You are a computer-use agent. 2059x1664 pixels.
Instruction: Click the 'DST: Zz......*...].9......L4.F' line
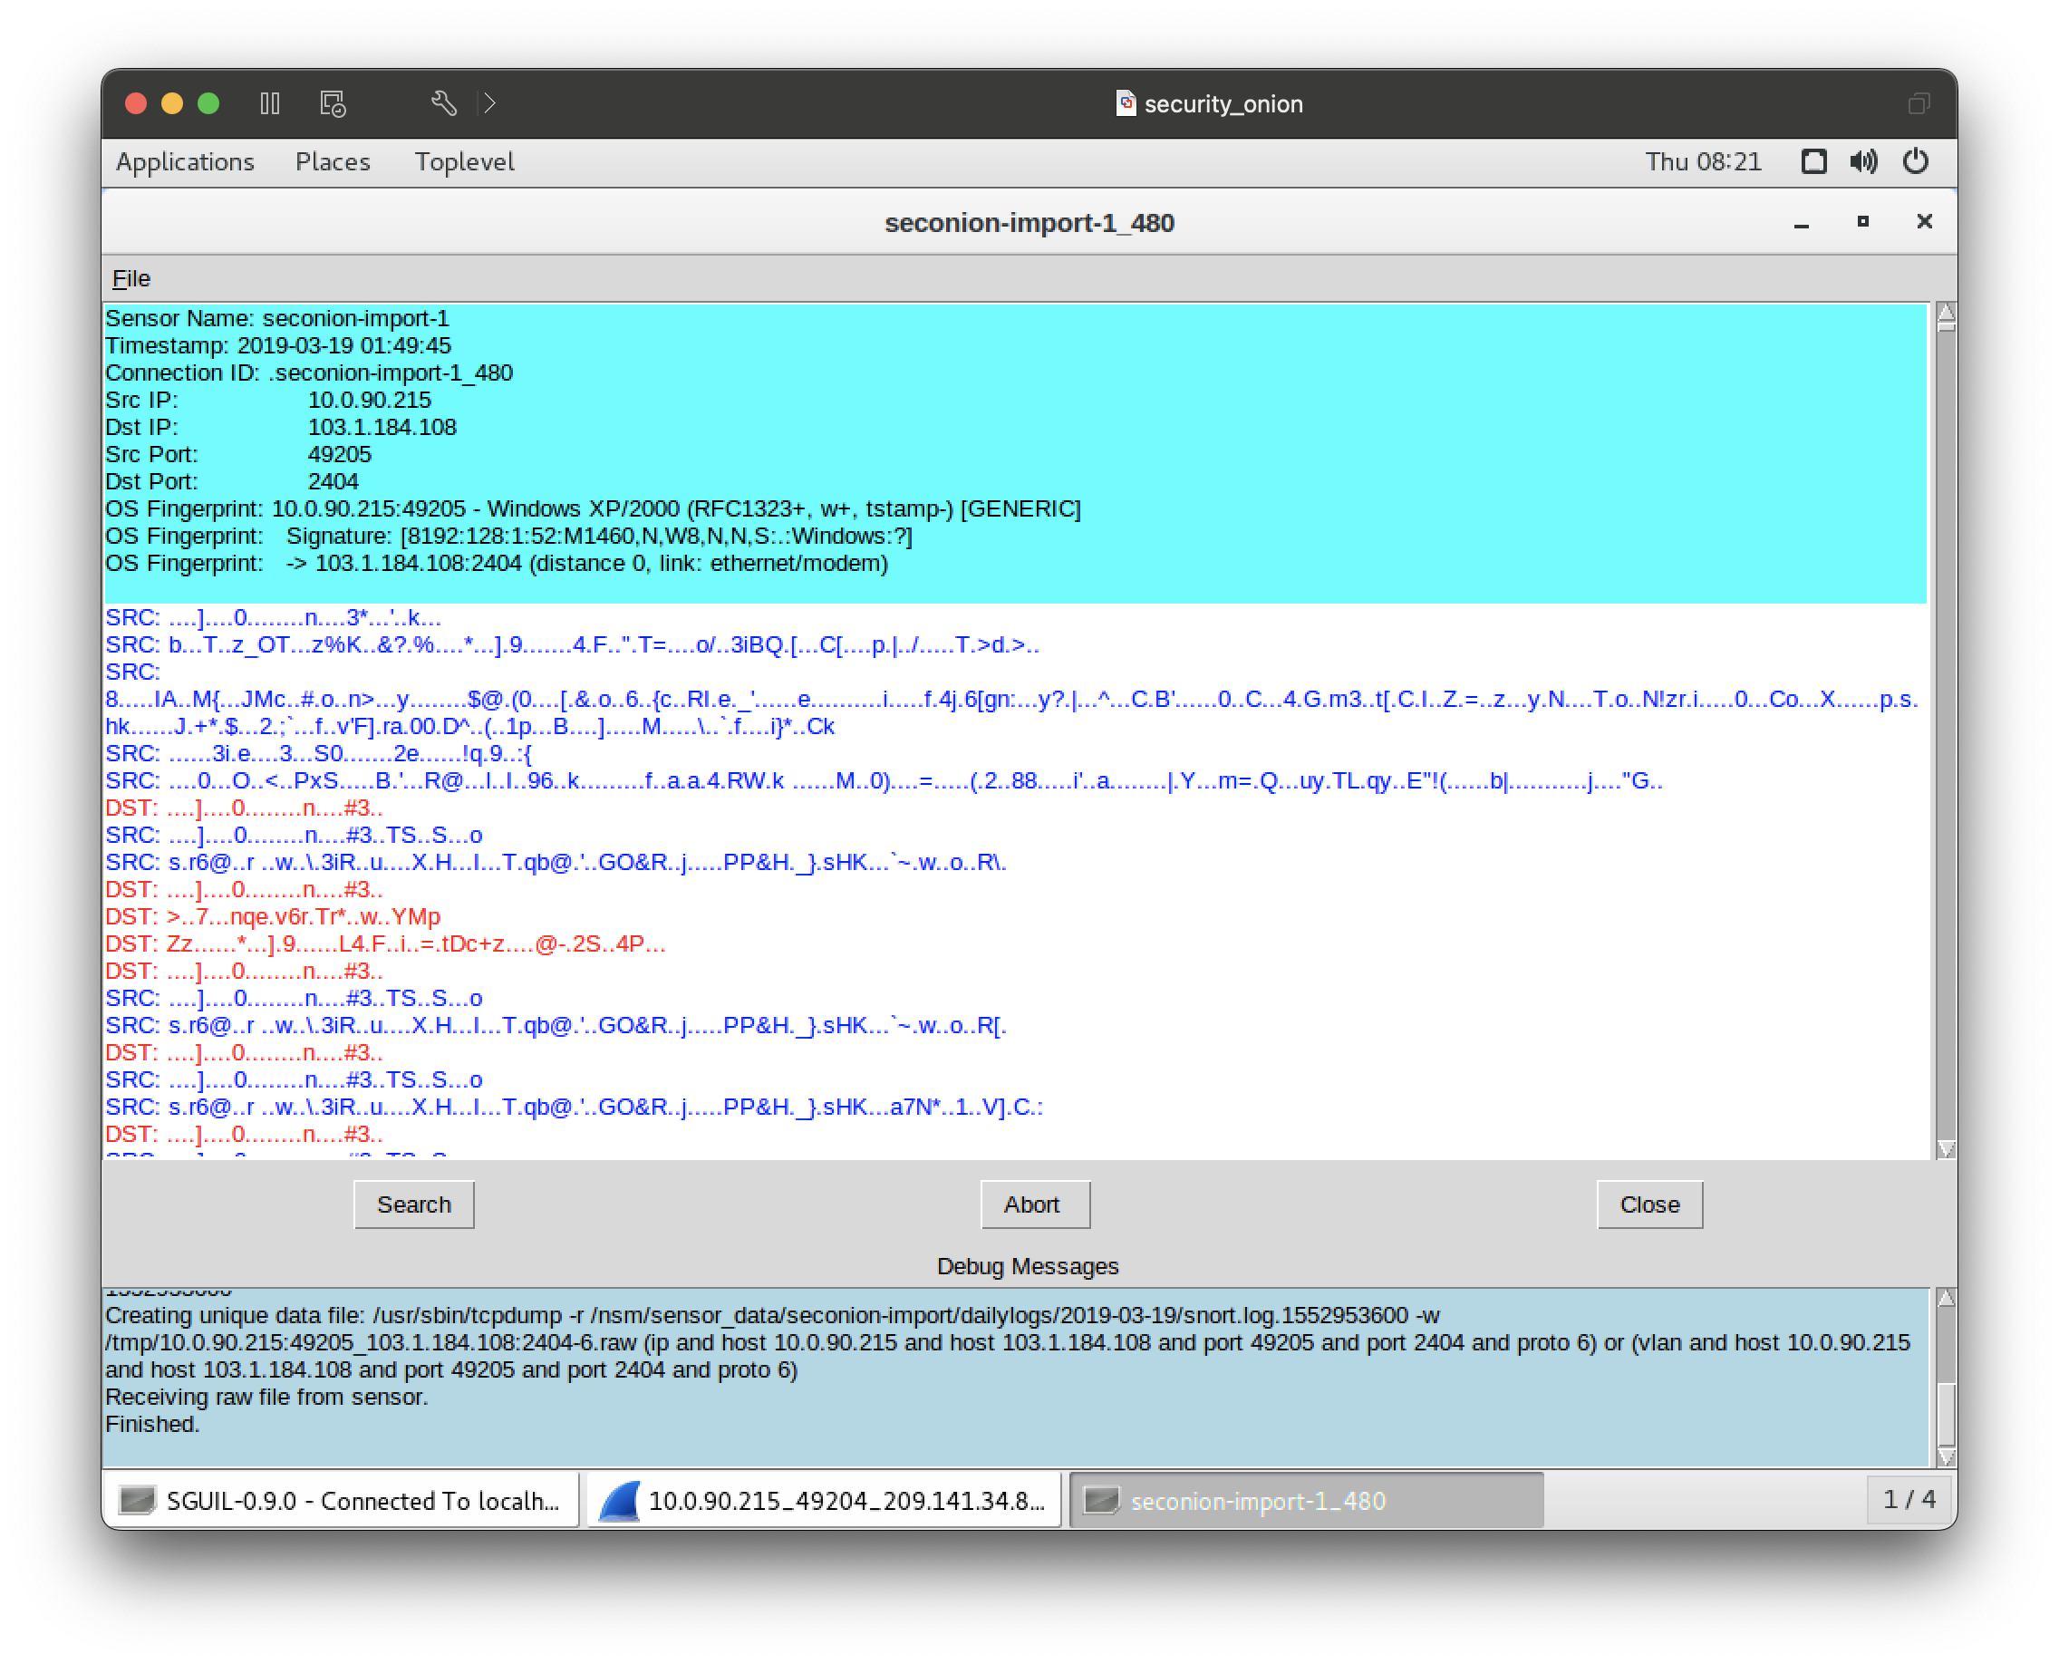385,944
